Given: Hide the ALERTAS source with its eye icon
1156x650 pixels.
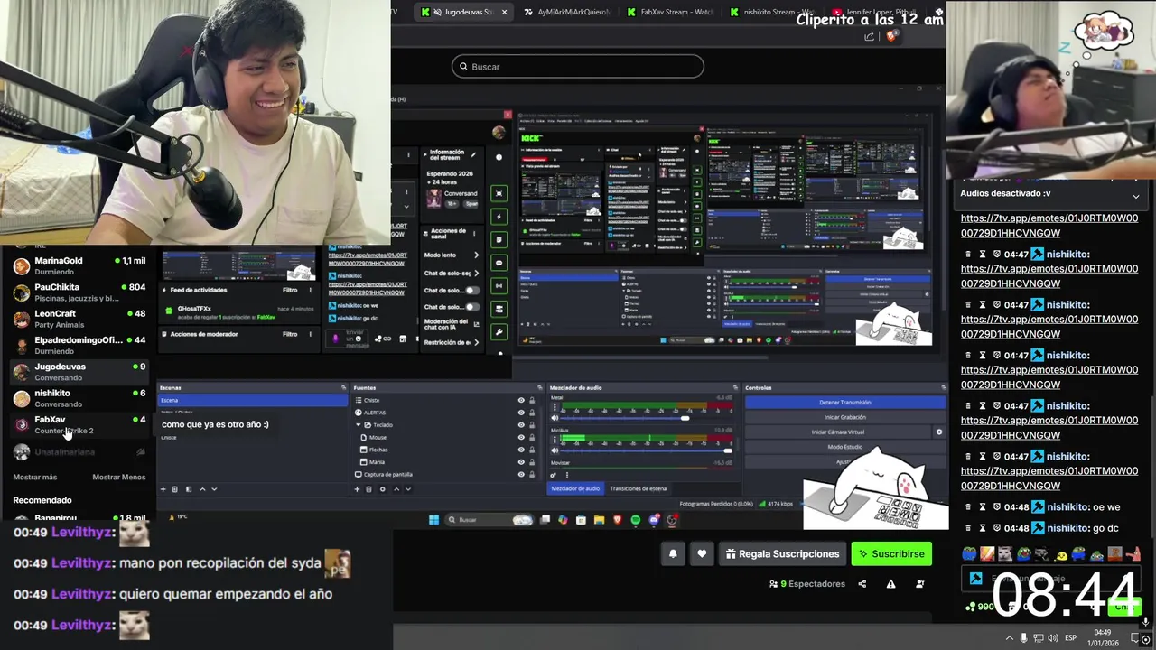Looking at the screenshot, I should 521,413.
